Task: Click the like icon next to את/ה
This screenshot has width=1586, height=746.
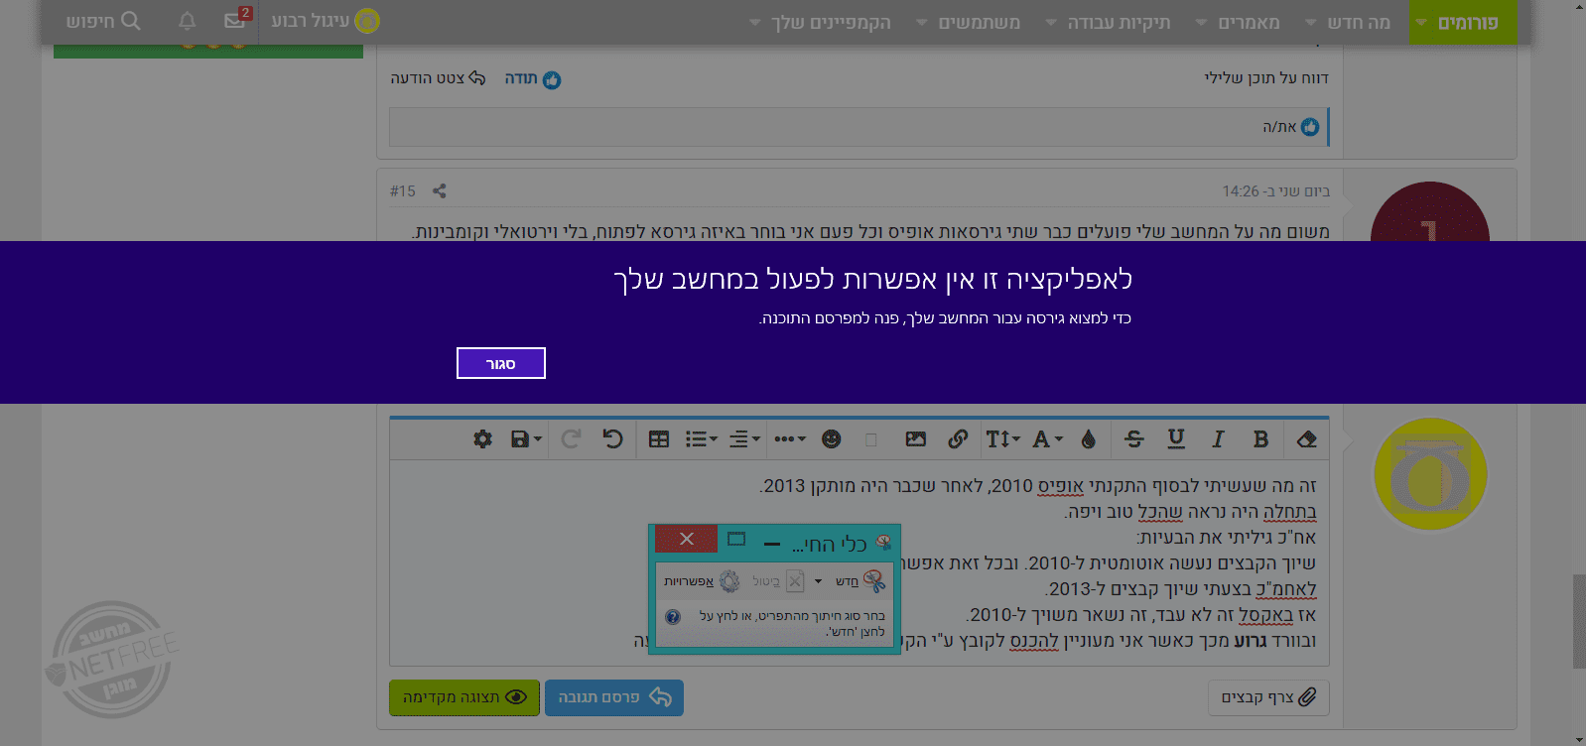Action: pos(1310,127)
